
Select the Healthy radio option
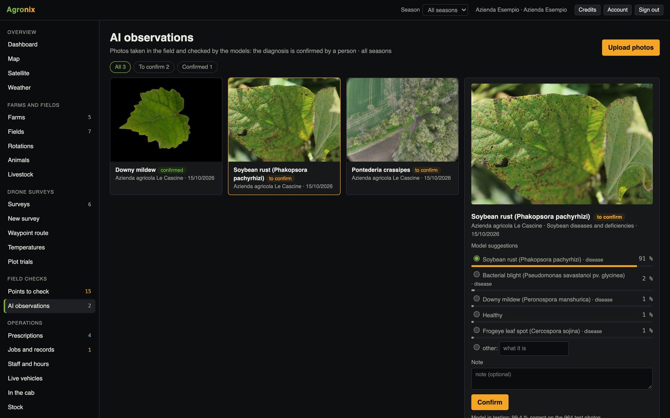pos(476,315)
